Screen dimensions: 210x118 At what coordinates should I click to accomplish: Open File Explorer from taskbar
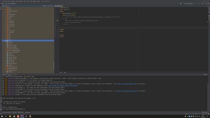point(10,116)
